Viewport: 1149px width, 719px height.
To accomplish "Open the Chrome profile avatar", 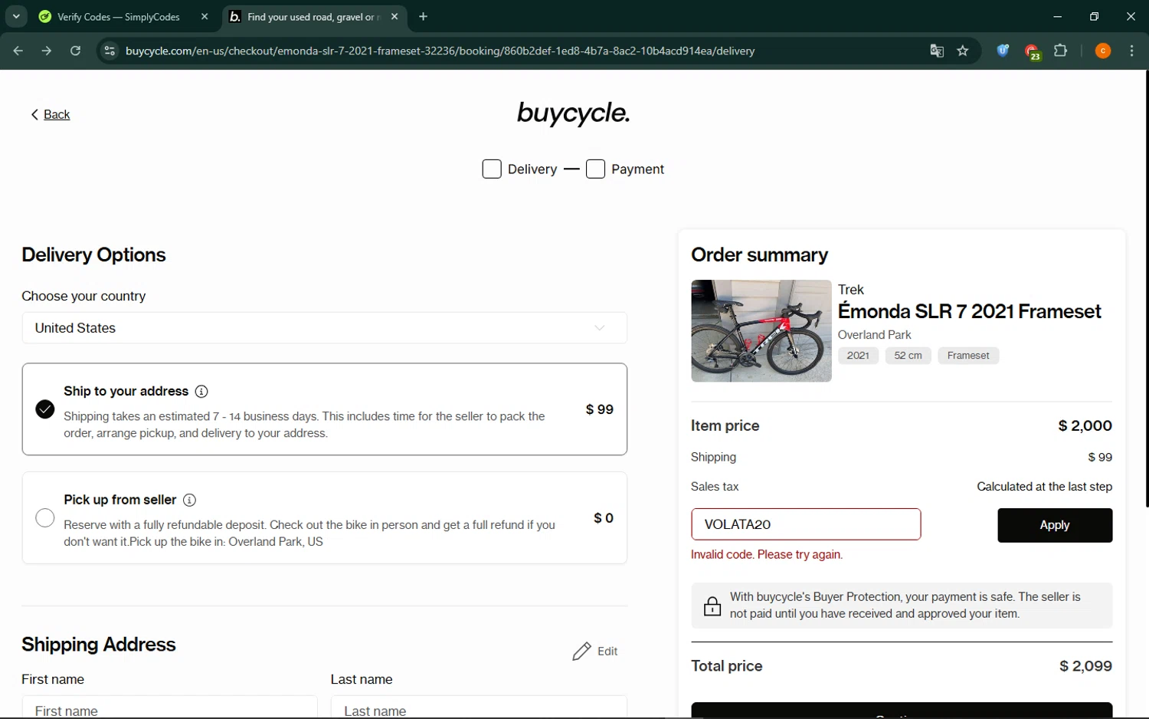I will (1103, 51).
